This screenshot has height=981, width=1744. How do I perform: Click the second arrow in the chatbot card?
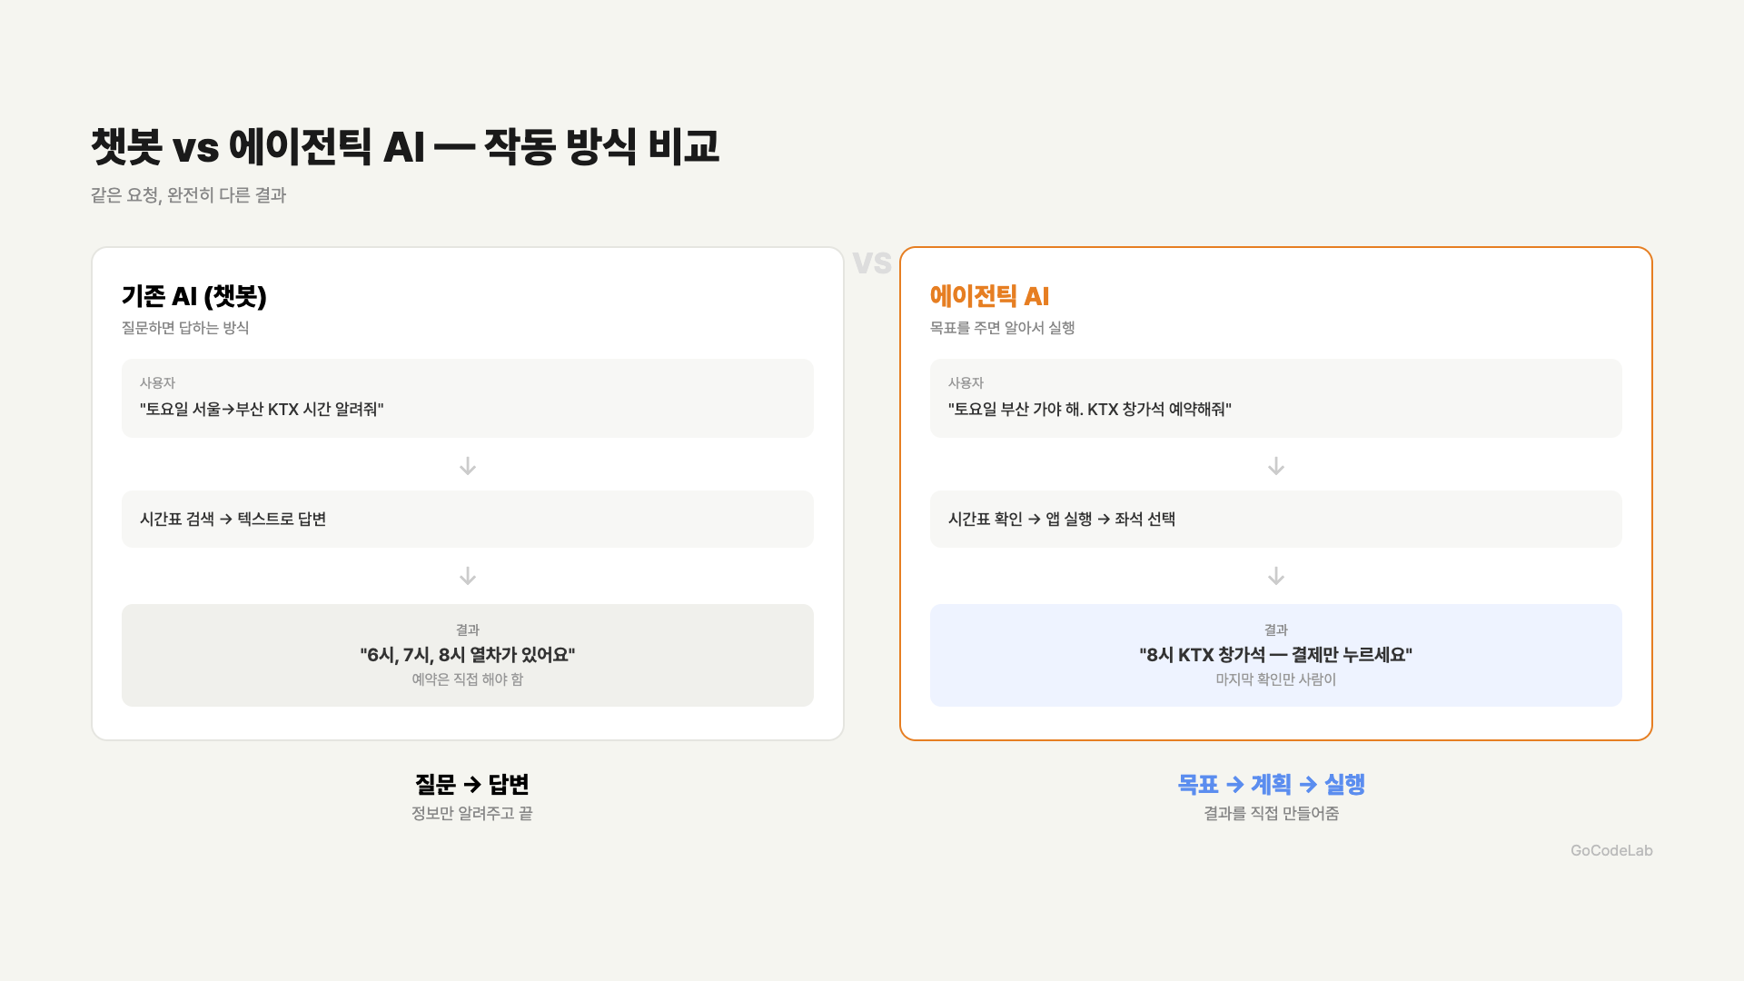[x=467, y=575]
